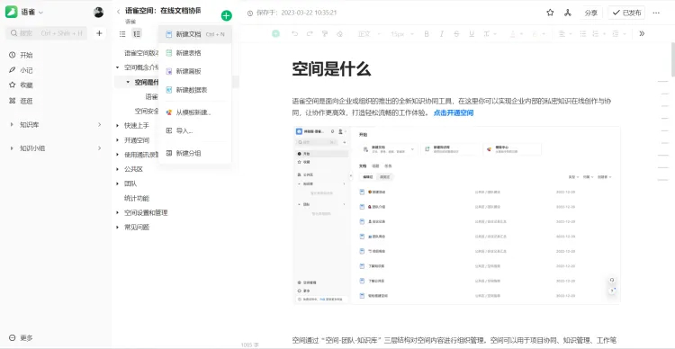Go back using the left arrow beside knowledge base title

click(119, 12)
